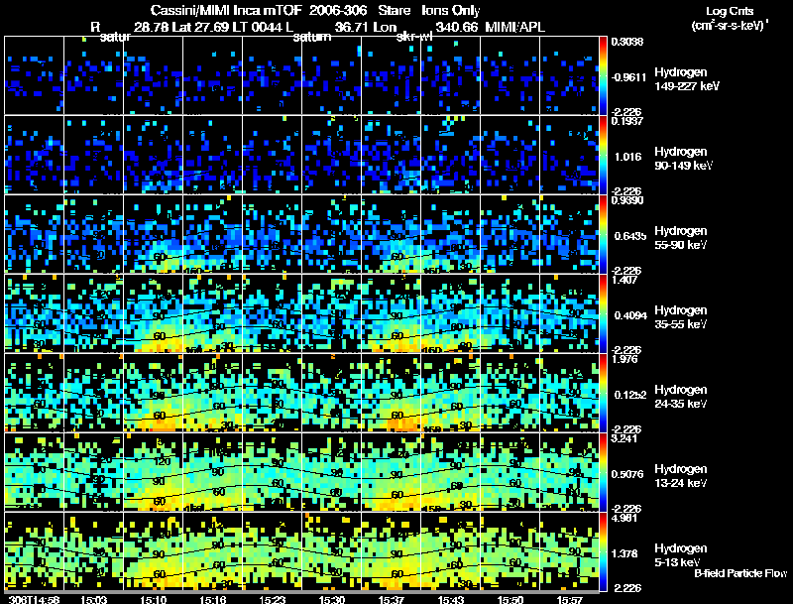Click the Hydrogen 24-35 keV label

(681, 397)
